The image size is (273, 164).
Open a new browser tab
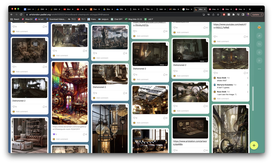[x=250, y=9]
